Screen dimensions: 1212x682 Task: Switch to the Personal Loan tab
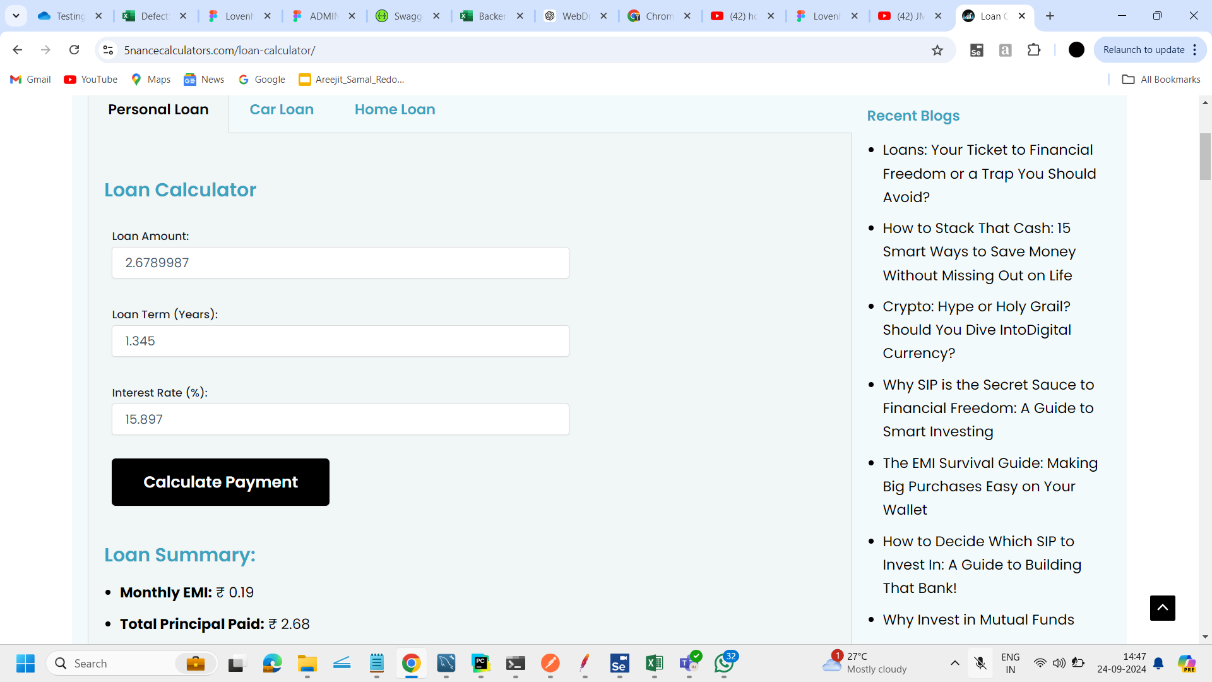point(158,109)
